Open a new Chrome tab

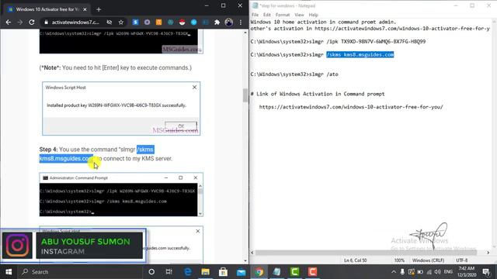tap(99, 9)
